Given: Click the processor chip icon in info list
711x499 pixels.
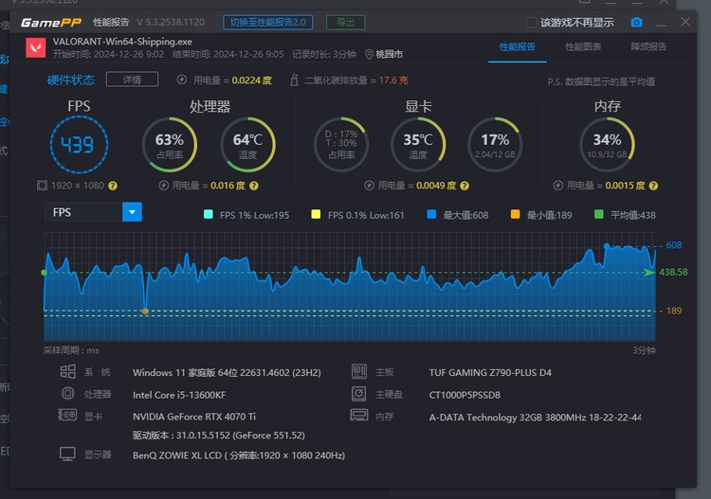Looking at the screenshot, I should pyautogui.click(x=68, y=394).
